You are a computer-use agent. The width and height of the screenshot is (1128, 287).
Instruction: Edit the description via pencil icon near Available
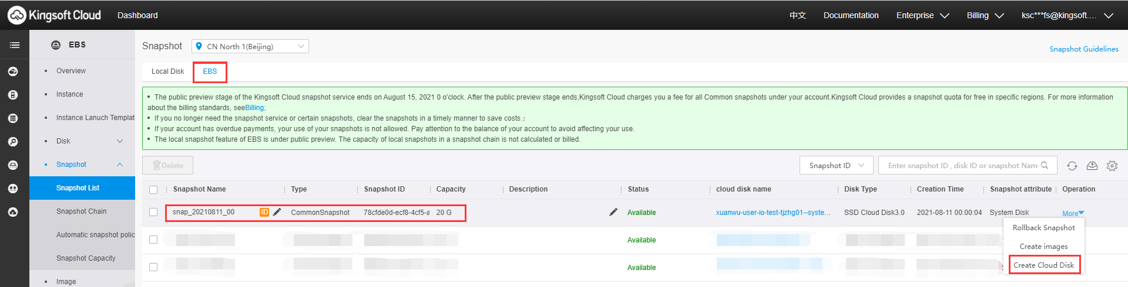coord(613,212)
